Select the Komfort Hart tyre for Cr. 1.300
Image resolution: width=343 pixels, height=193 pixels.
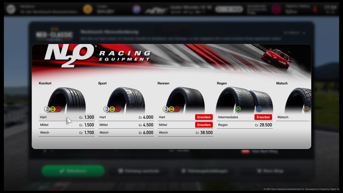pos(67,117)
